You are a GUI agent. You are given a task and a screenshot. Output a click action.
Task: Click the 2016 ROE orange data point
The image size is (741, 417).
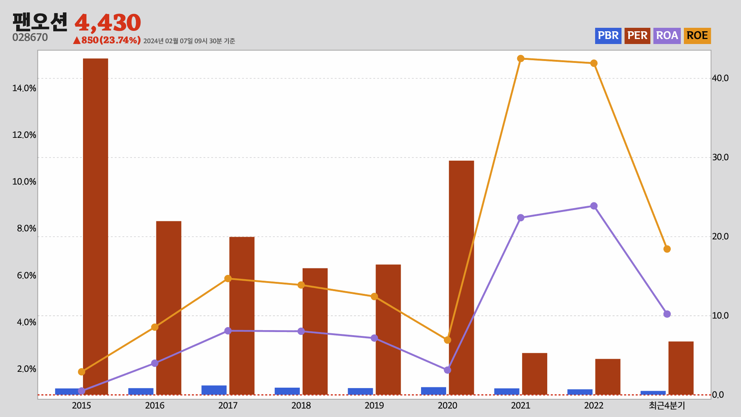[x=155, y=327]
